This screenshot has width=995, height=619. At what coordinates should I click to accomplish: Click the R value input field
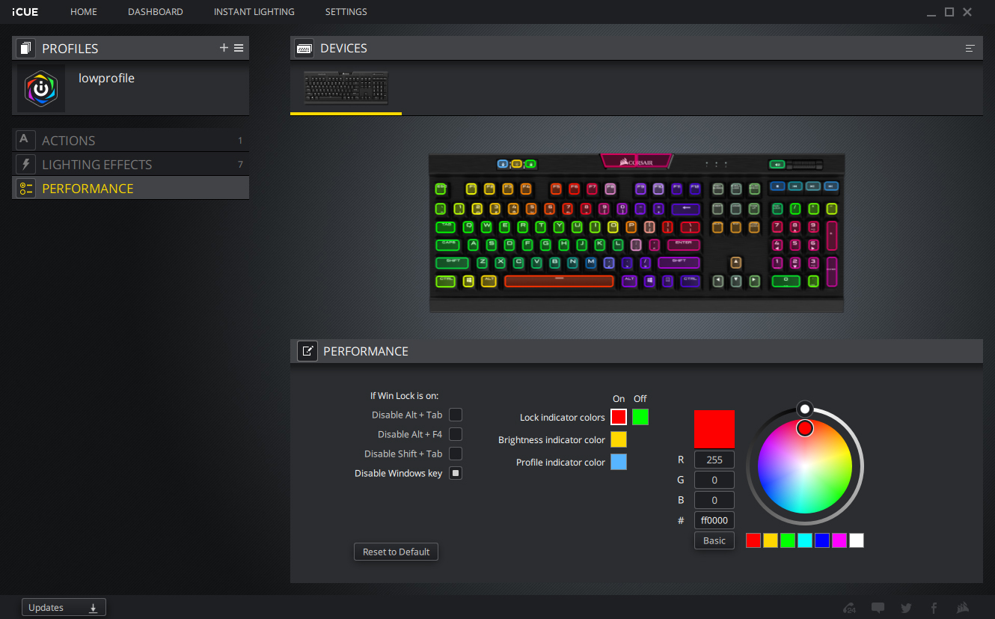[714, 460]
